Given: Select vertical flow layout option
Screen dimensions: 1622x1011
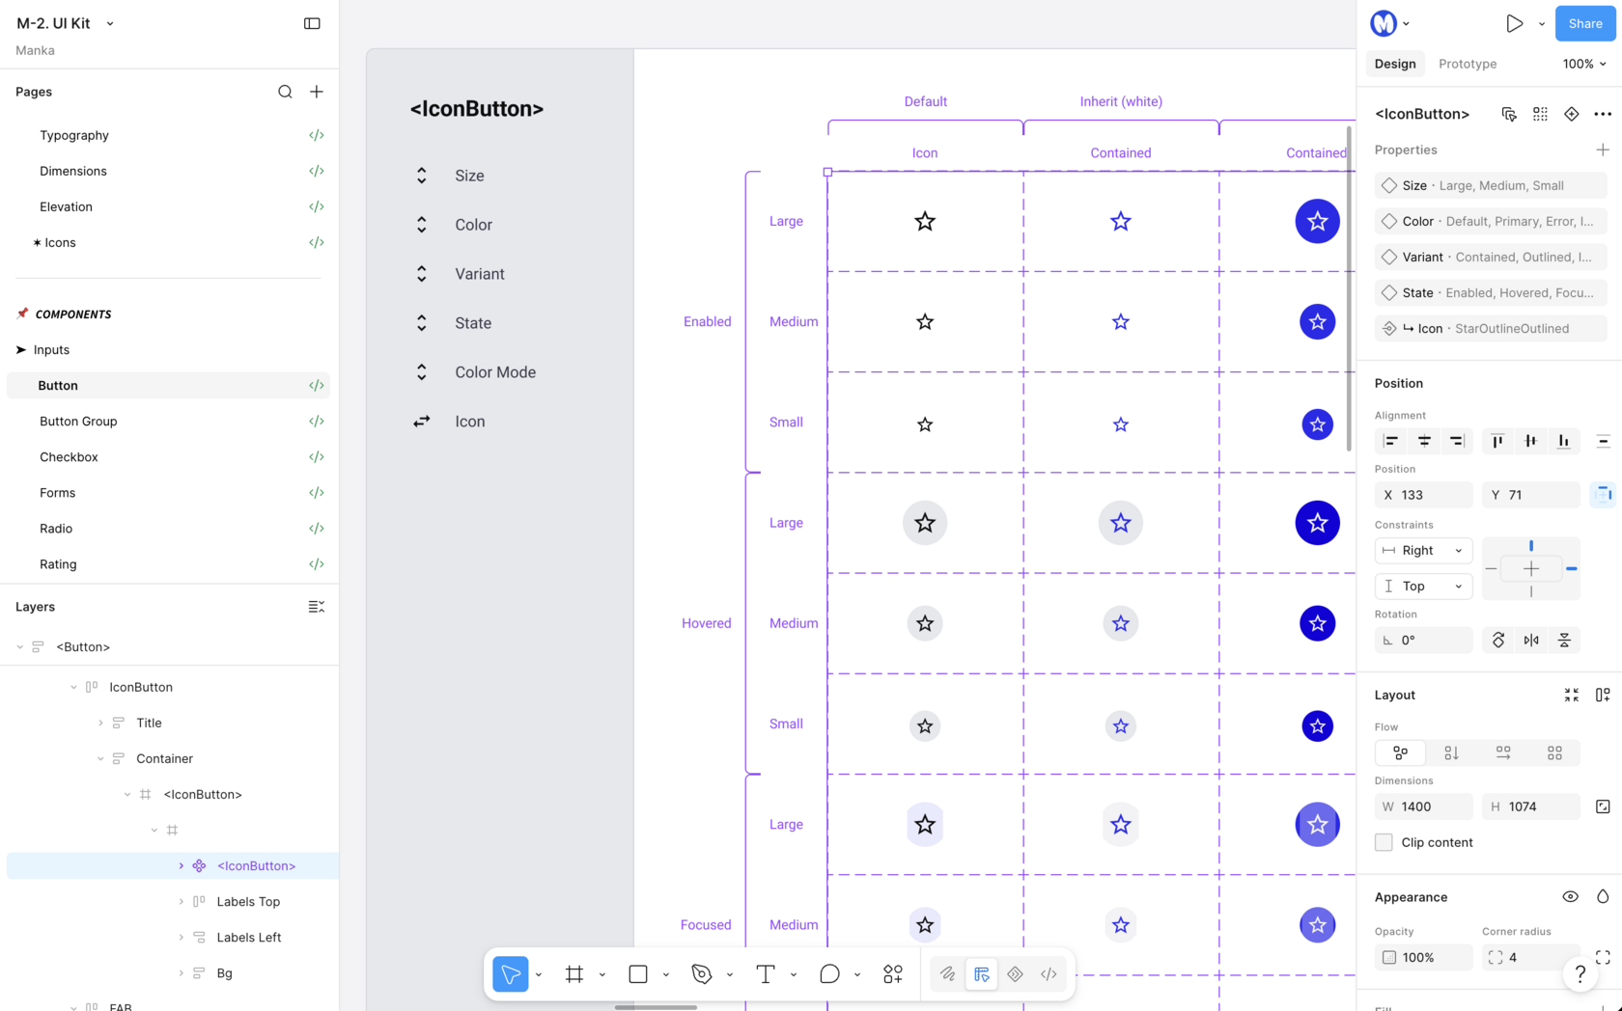Looking at the screenshot, I should click(x=1451, y=752).
